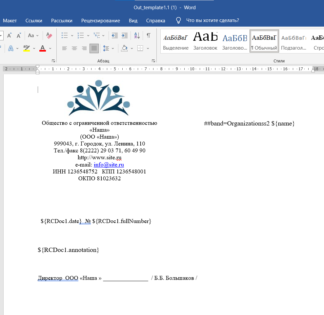Sort the selected text alphabetically
Screen dimensions: 324x315
(x=137, y=35)
